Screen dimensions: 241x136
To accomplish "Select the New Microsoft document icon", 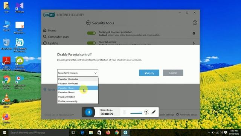I will coord(20,28).
